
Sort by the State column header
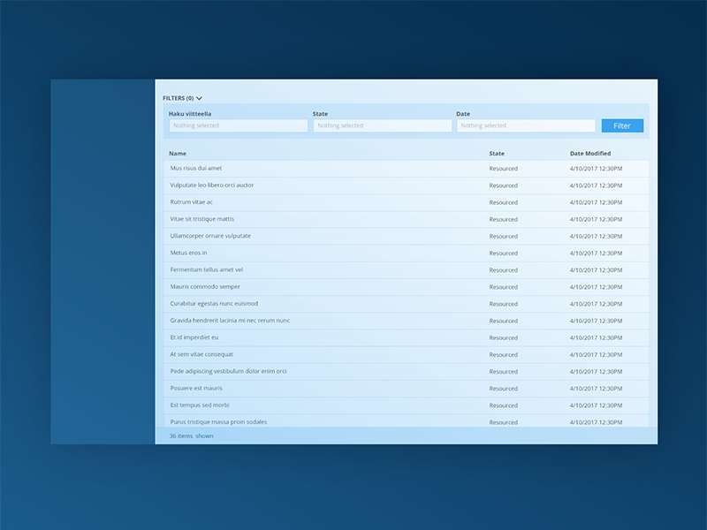495,151
